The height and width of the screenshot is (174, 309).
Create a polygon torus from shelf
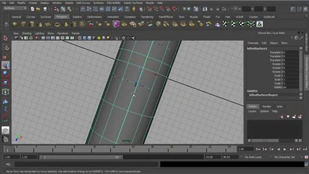57,24
